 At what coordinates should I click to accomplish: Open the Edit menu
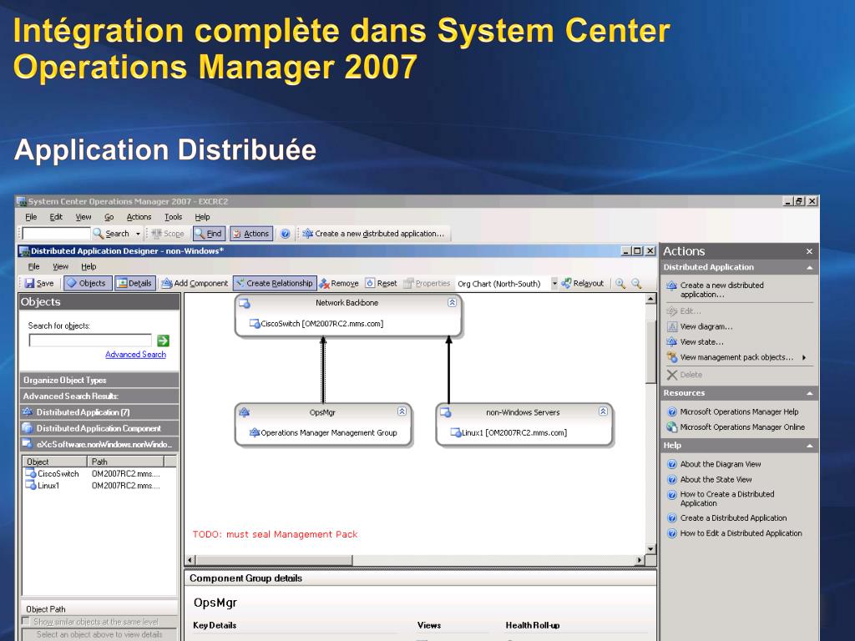pyautogui.click(x=56, y=217)
